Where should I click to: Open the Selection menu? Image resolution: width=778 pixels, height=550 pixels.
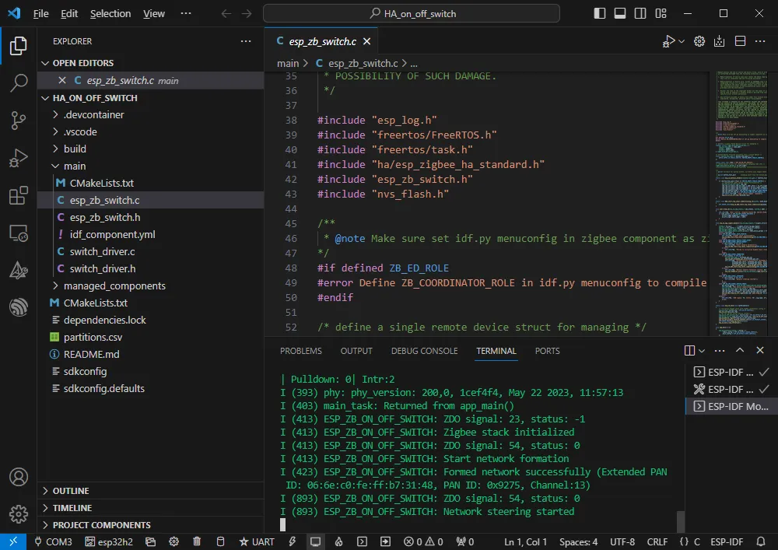tap(110, 13)
